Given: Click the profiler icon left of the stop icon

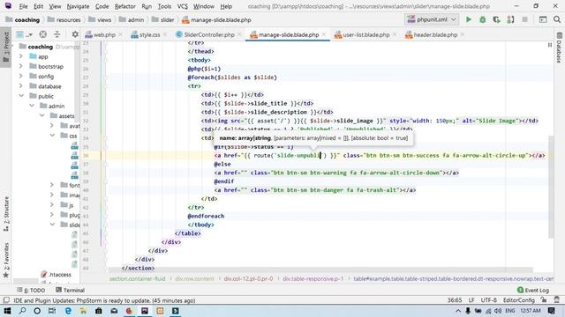Looking at the screenshot, I should click(510, 19).
